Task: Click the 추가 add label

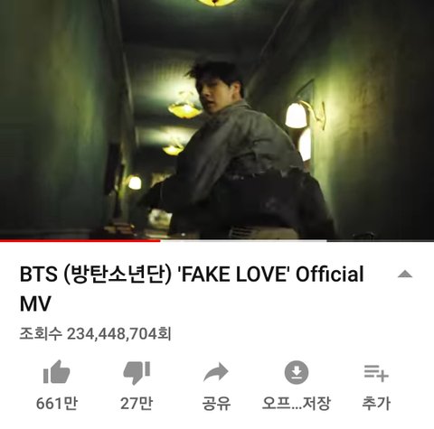Action: pos(376,404)
